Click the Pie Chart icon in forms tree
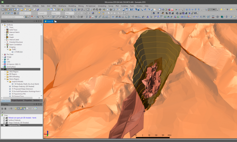This screenshot has width=237, height=142. [x=4, y=54]
